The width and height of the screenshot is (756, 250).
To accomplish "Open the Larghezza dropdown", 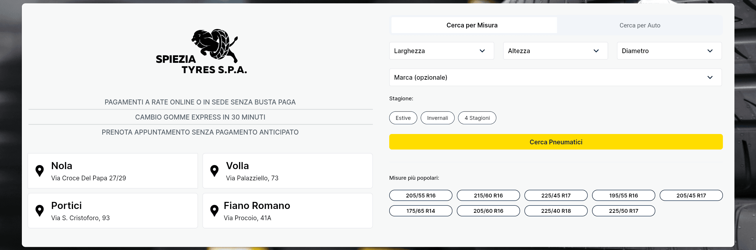I will (441, 51).
